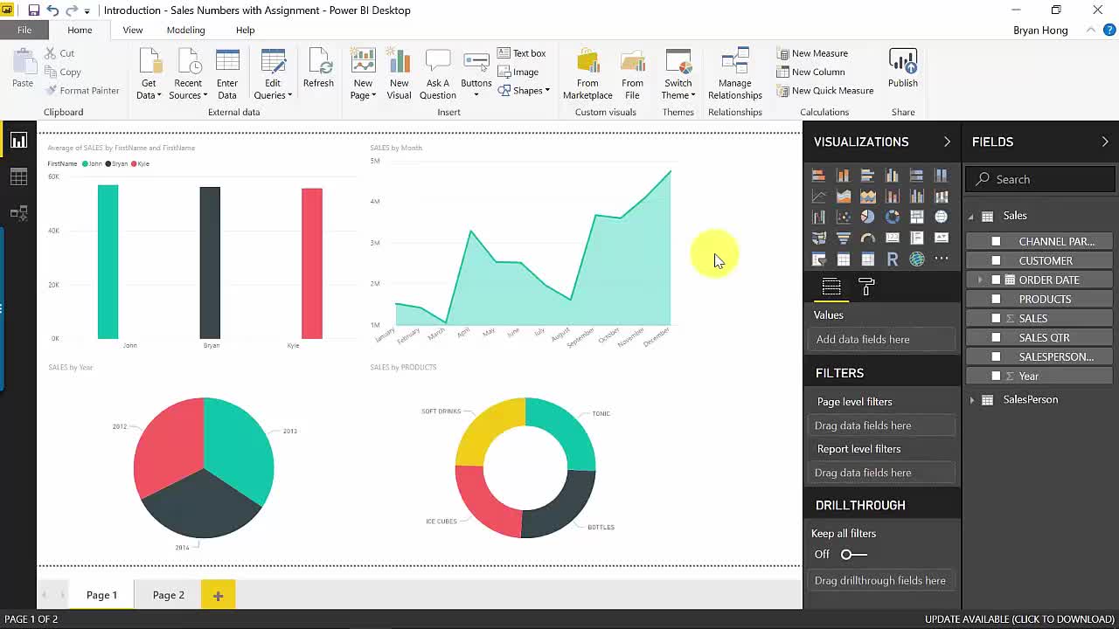
Task: Open the Format paint roller pane
Action: [x=866, y=287]
